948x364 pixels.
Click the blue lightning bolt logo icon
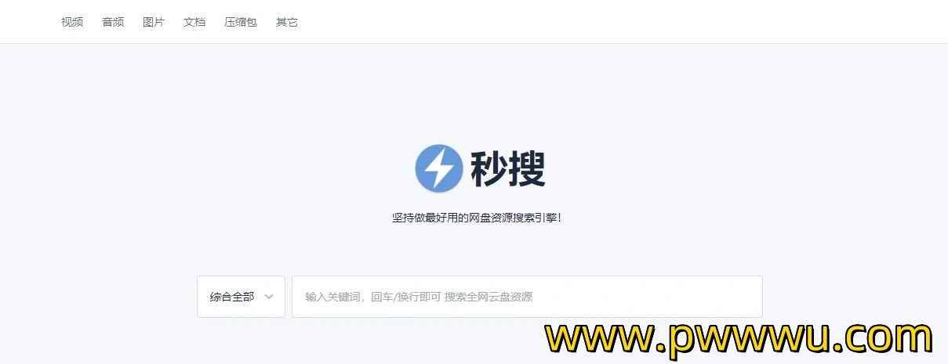pyautogui.click(x=439, y=168)
